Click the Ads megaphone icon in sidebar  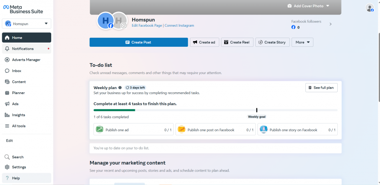[x=7, y=104]
